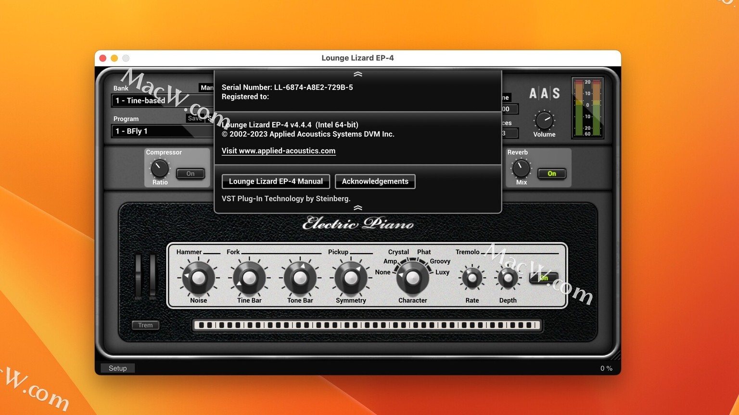Adjust the Hammer Noise knob
The image size is (739, 415).
click(x=198, y=278)
